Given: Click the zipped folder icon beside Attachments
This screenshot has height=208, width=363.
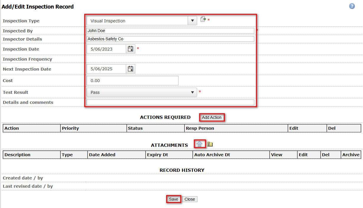Looking at the screenshot, I should 210,144.
